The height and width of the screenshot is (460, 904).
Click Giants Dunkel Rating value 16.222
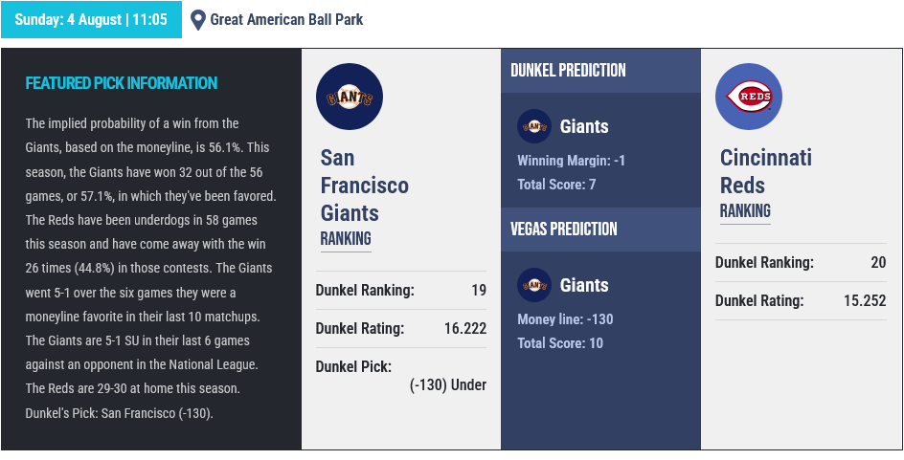tap(465, 329)
